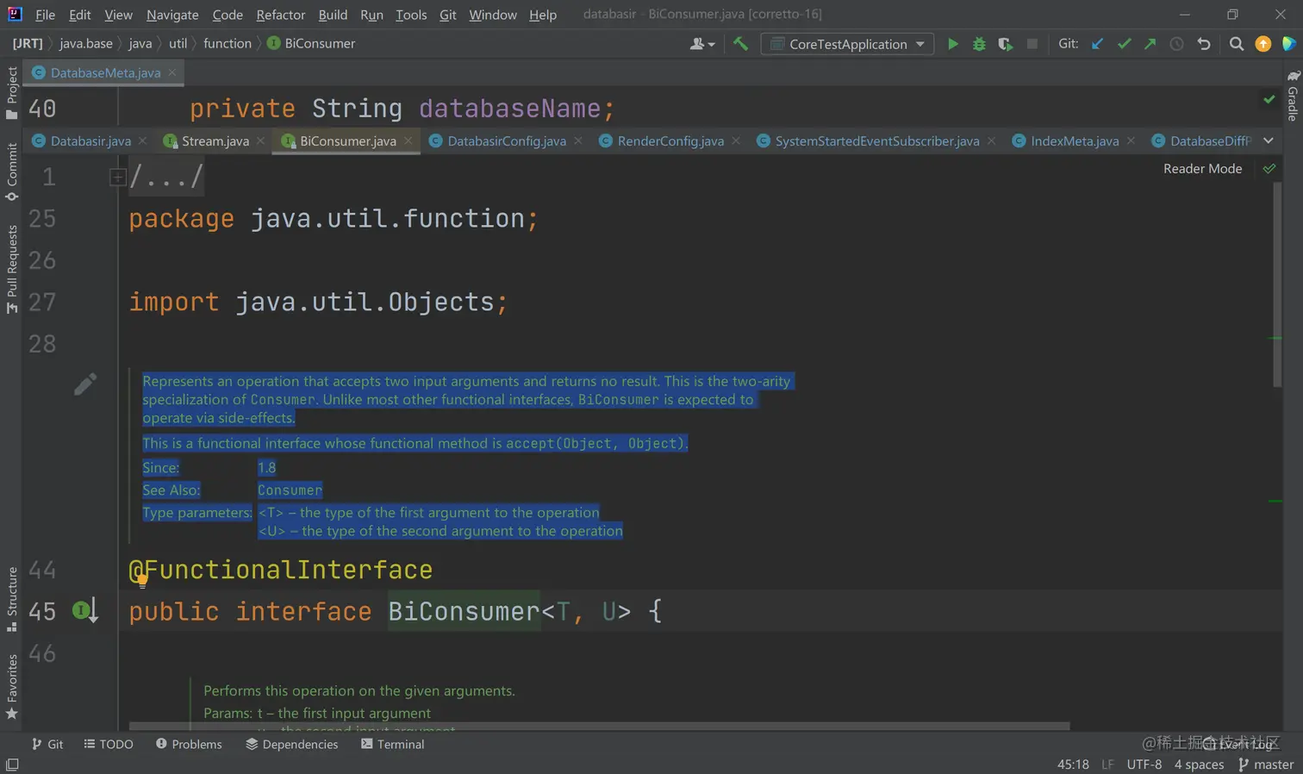Click the 45:18 caret position indicator
Image resolution: width=1303 pixels, height=774 pixels.
1073,765
